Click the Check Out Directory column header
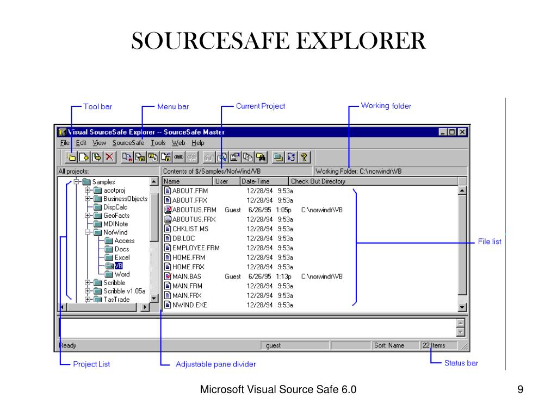This screenshot has width=557, height=417. pyautogui.click(x=373, y=181)
